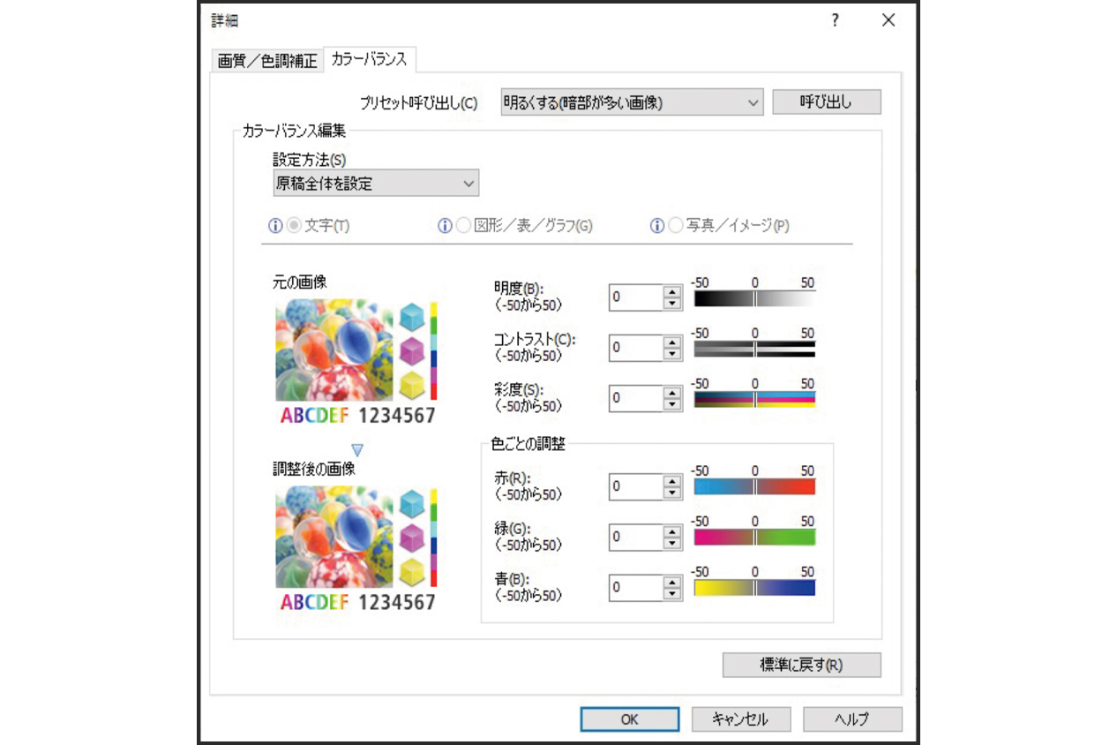1117x745 pixels.
Task: Decrease コントラスト value with down arrow
Action: pos(672,354)
